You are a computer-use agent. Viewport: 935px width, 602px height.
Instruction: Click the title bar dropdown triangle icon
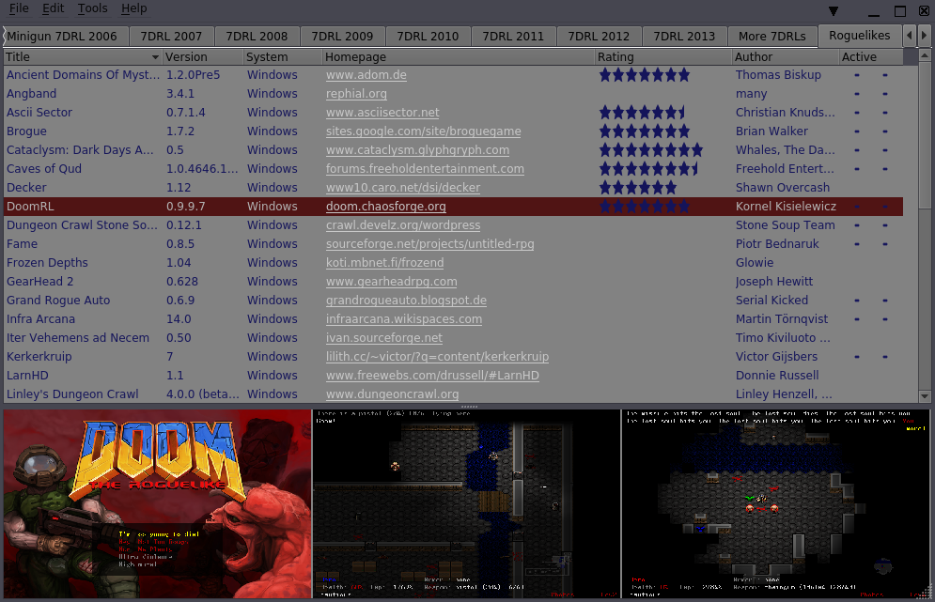click(x=834, y=10)
